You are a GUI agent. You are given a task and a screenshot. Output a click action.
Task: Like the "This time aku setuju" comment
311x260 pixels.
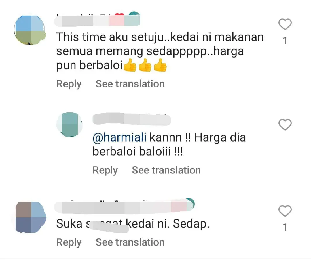pyautogui.click(x=285, y=25)
